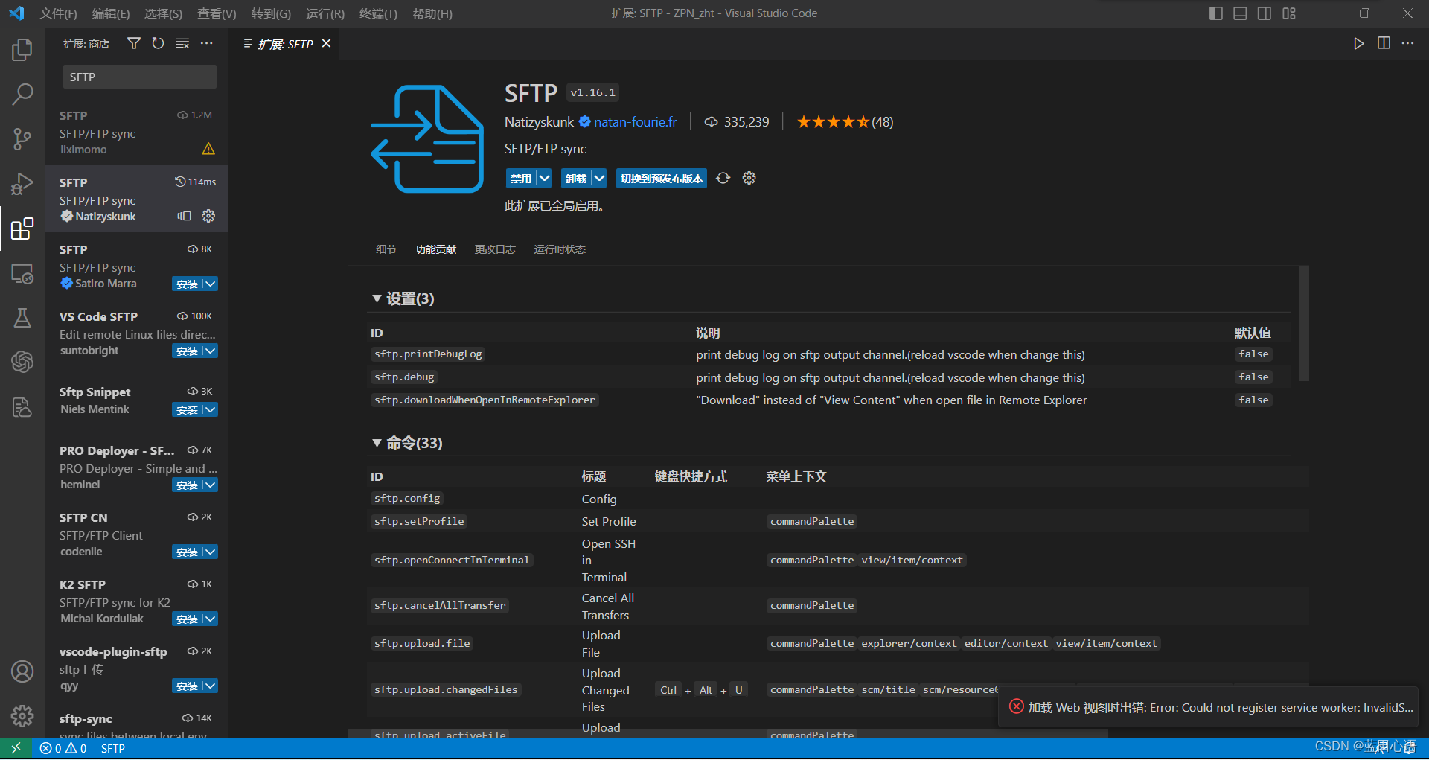Click SFTP item in status bar

coord(113,748)
